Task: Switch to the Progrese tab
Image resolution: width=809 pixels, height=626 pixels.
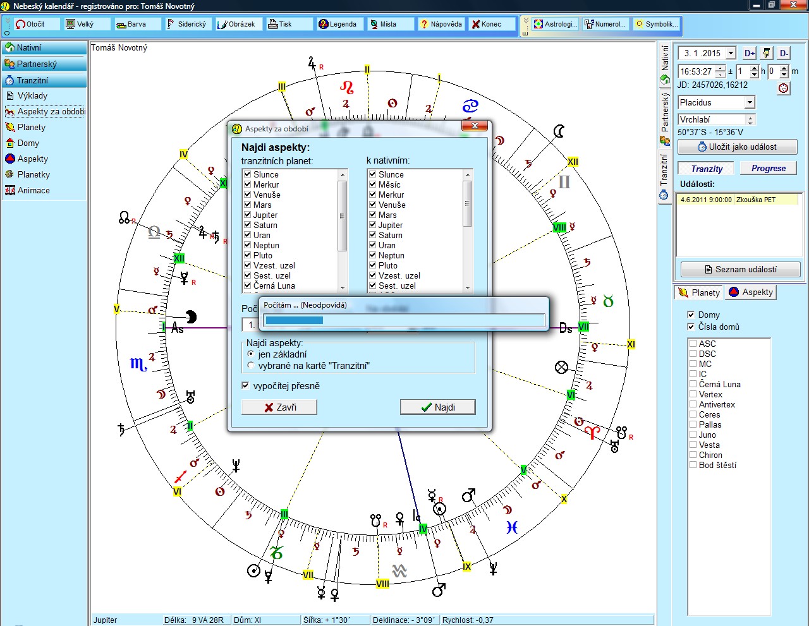Action: coord(768,168)
